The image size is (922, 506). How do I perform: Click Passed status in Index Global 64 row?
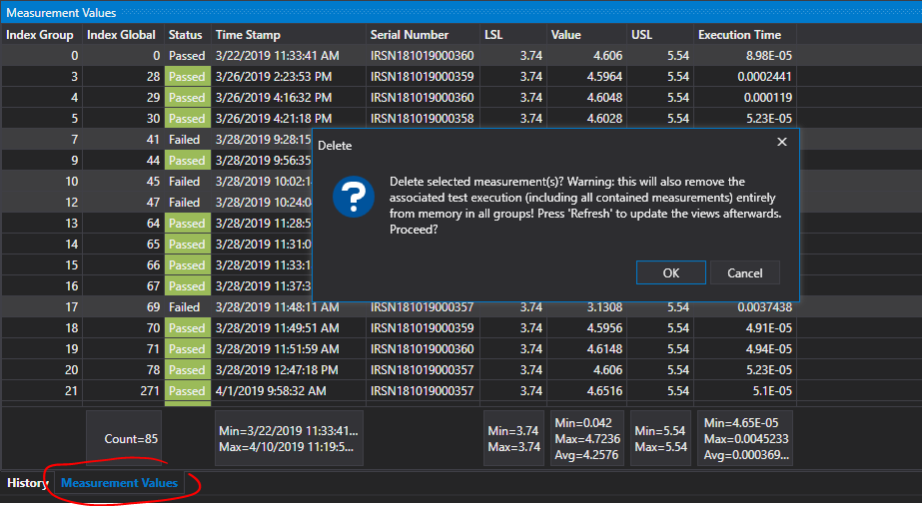pos(188,224)
